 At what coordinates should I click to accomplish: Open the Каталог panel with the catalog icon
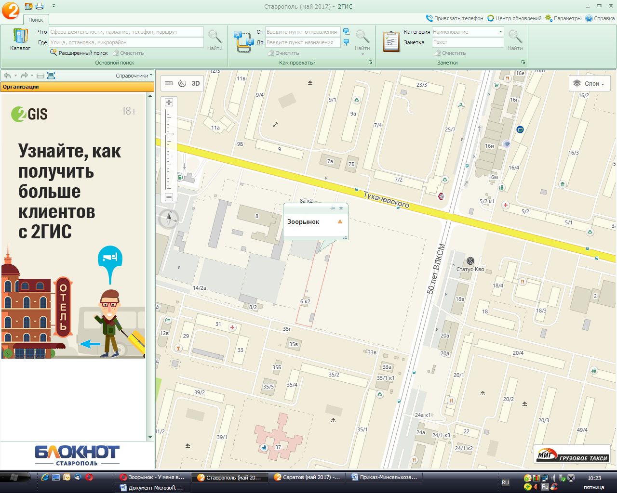20,39
